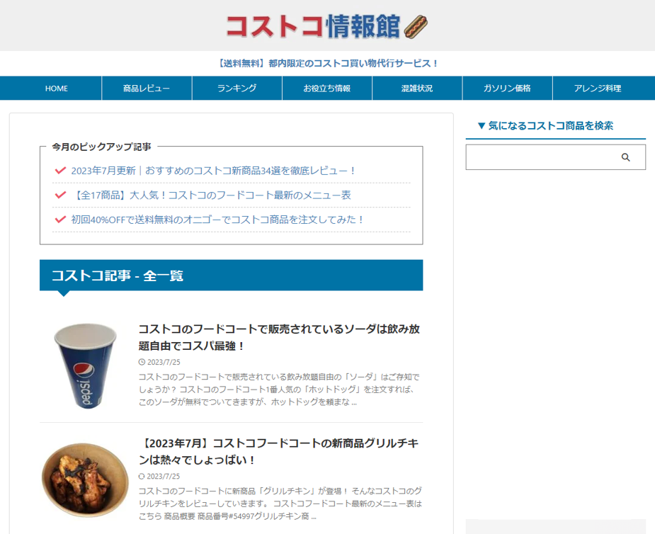The width and height of the screenshot is (655, 534).
Task: Click the 送料無料 買い物代行サービス banner link
Action: [x=327, y=64]
